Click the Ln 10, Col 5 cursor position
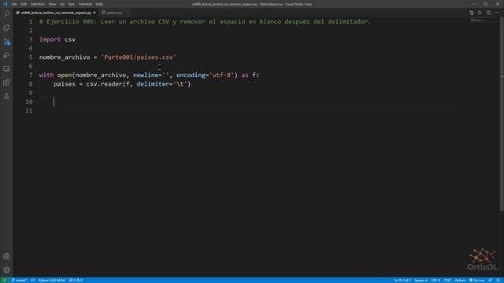 click(402, 280)
